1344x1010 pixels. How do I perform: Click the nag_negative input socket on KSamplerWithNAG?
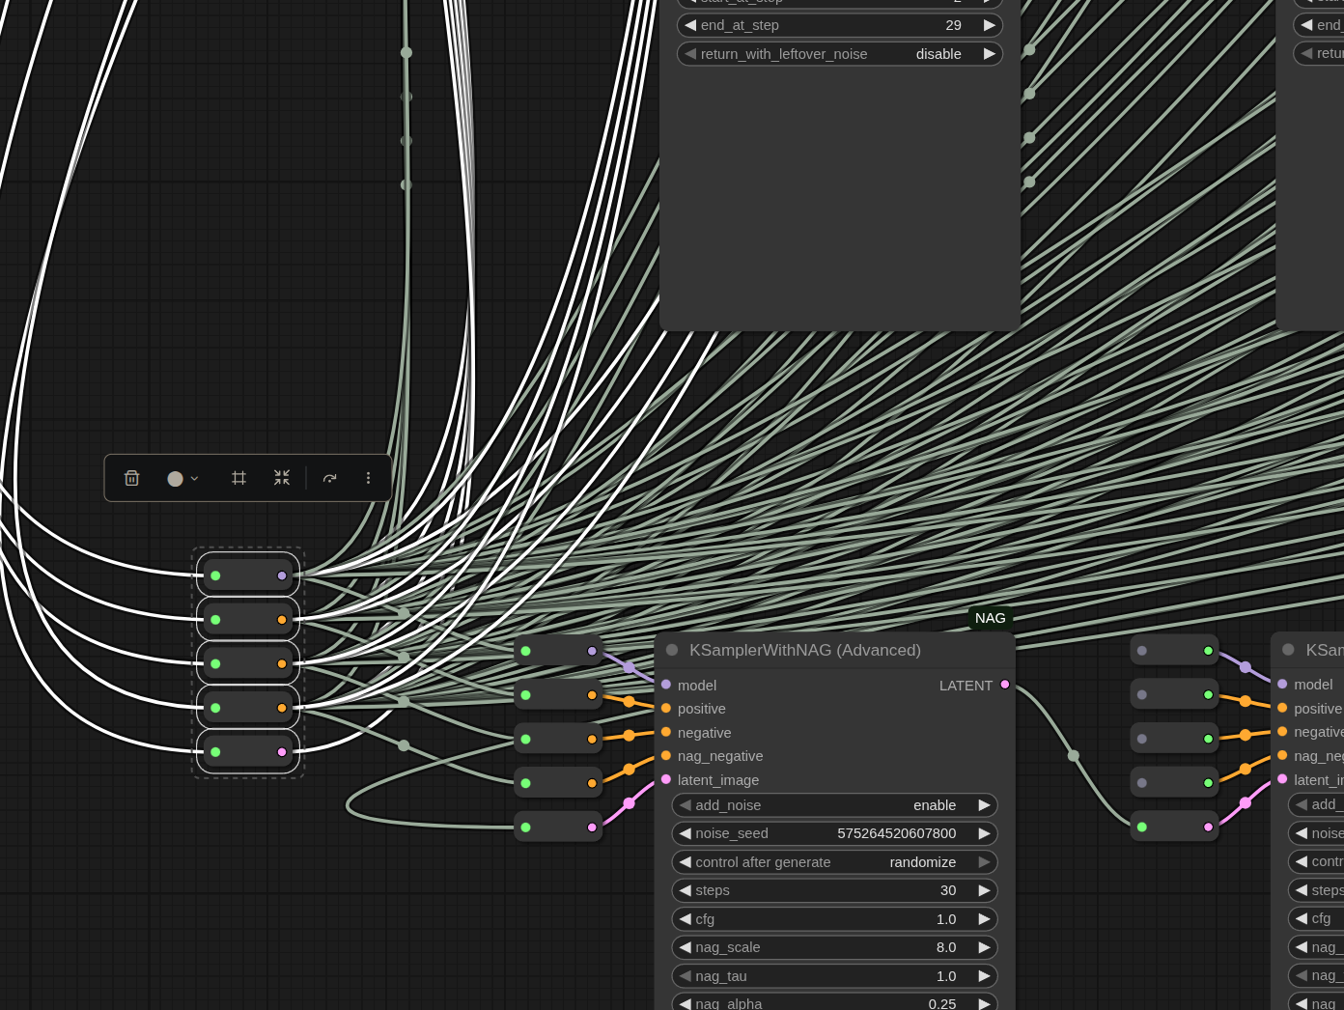pos(666,756)
